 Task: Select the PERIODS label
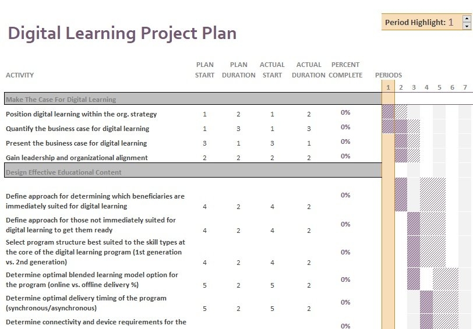(389, 75)
